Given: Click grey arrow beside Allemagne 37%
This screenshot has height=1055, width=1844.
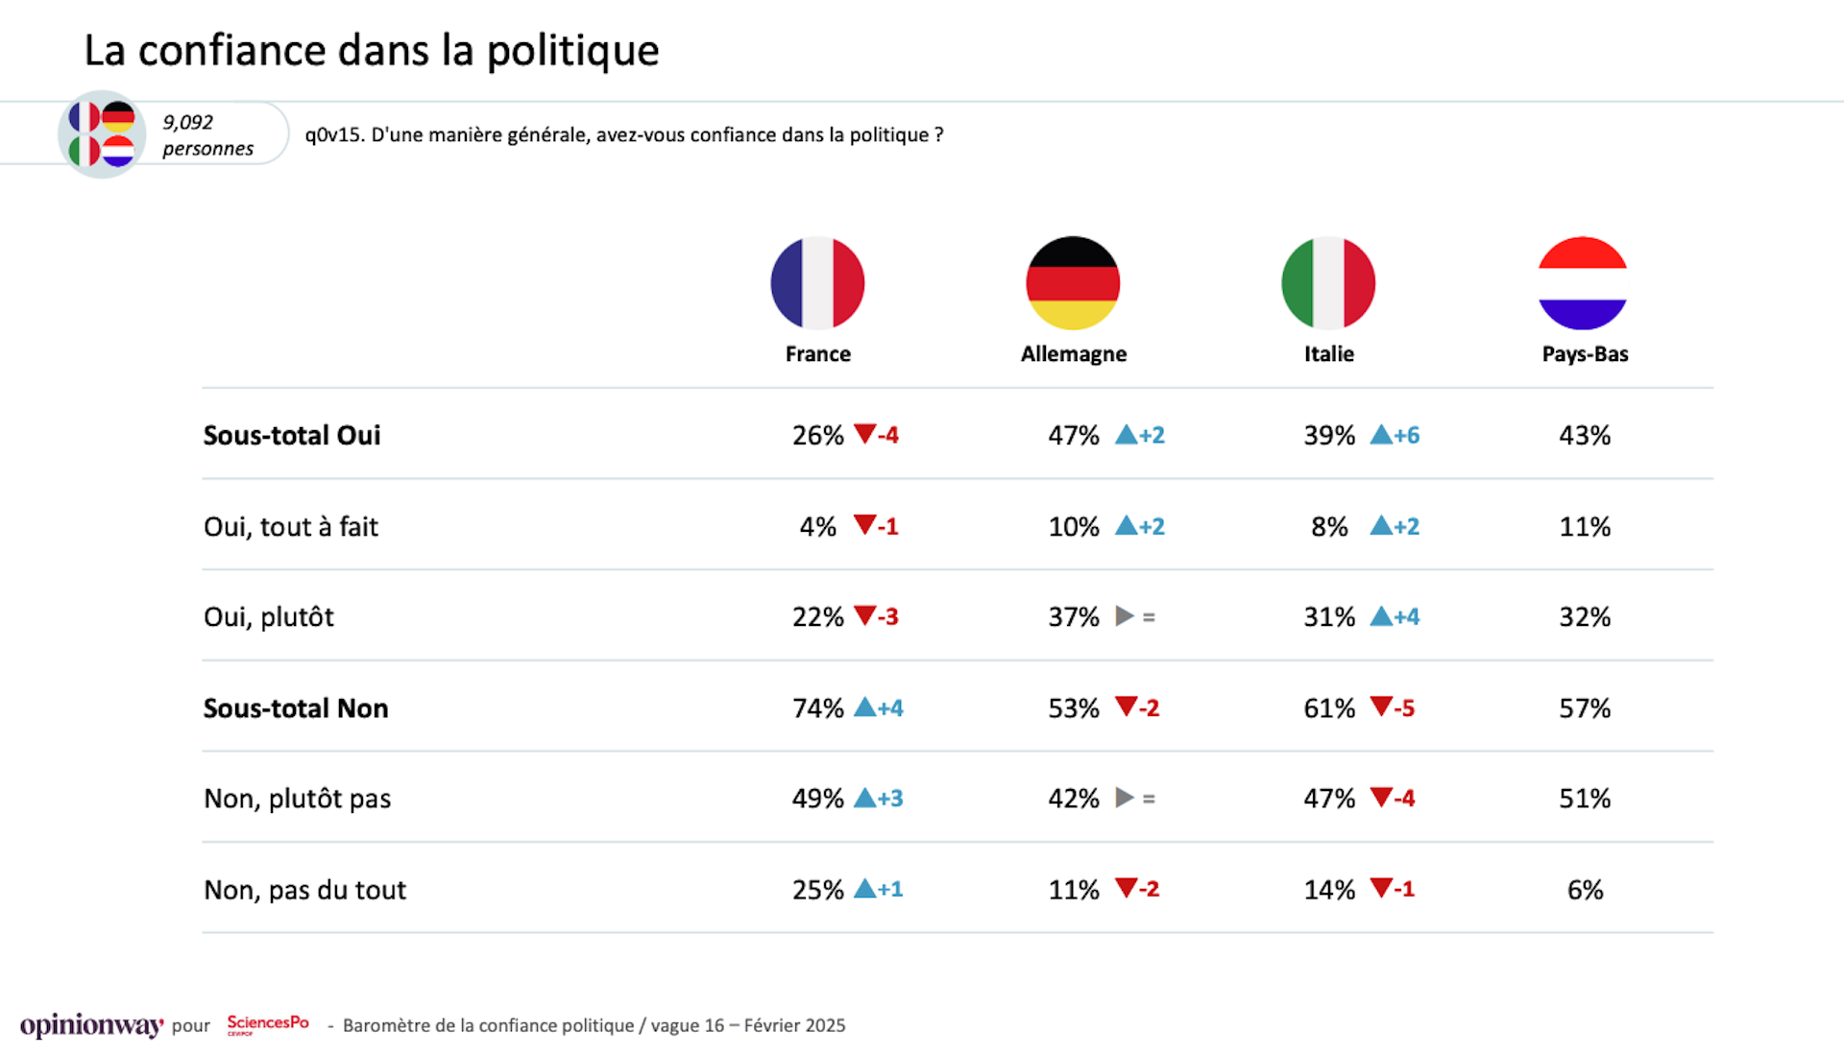Looking at the screenshot, I should point(1124,616).
